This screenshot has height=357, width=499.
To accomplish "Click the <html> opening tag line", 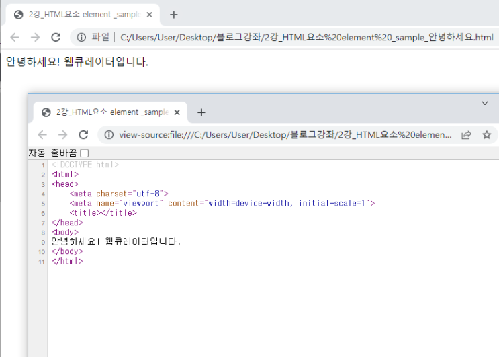I will 65,174.
